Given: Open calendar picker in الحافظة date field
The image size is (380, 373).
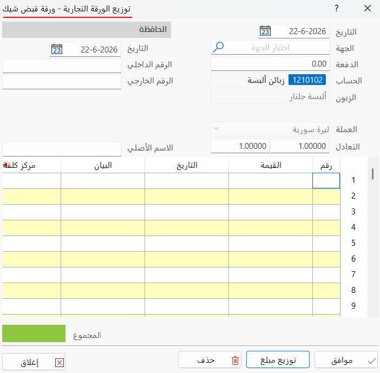Looking at the screenshot, I should (57, 49).
